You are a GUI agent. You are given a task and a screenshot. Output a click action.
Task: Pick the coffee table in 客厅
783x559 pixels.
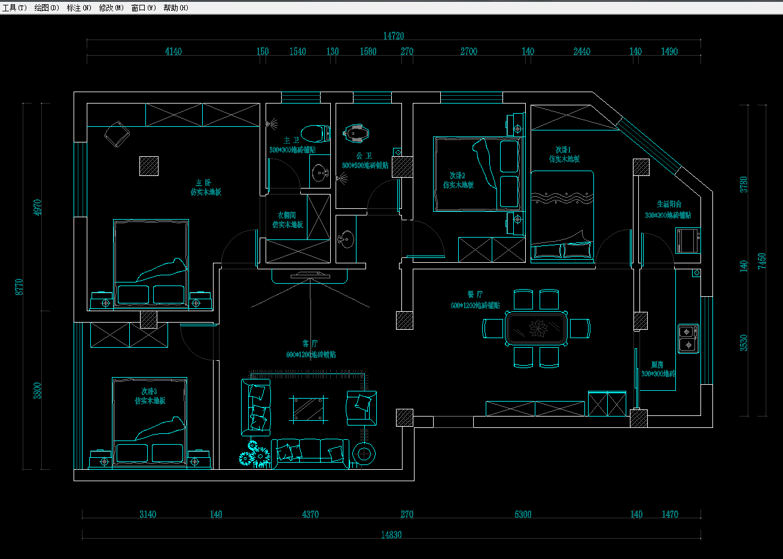[309, 410]
